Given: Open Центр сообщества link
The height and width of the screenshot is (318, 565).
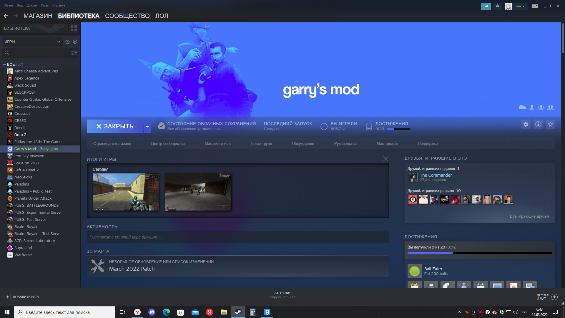Looking at the screenshot, I should click(x=168, y=144).
